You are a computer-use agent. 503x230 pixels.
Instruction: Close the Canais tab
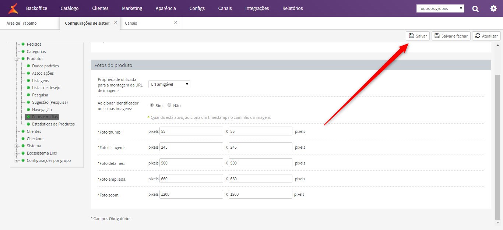tap(176, 22)
